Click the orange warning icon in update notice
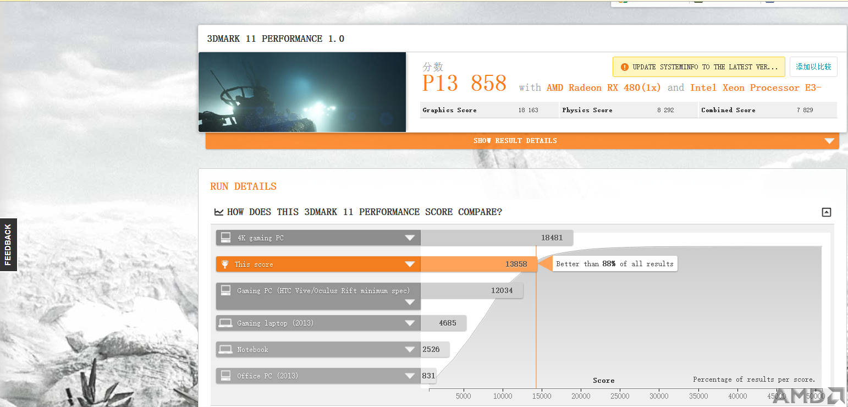 [x=624, y=67]
